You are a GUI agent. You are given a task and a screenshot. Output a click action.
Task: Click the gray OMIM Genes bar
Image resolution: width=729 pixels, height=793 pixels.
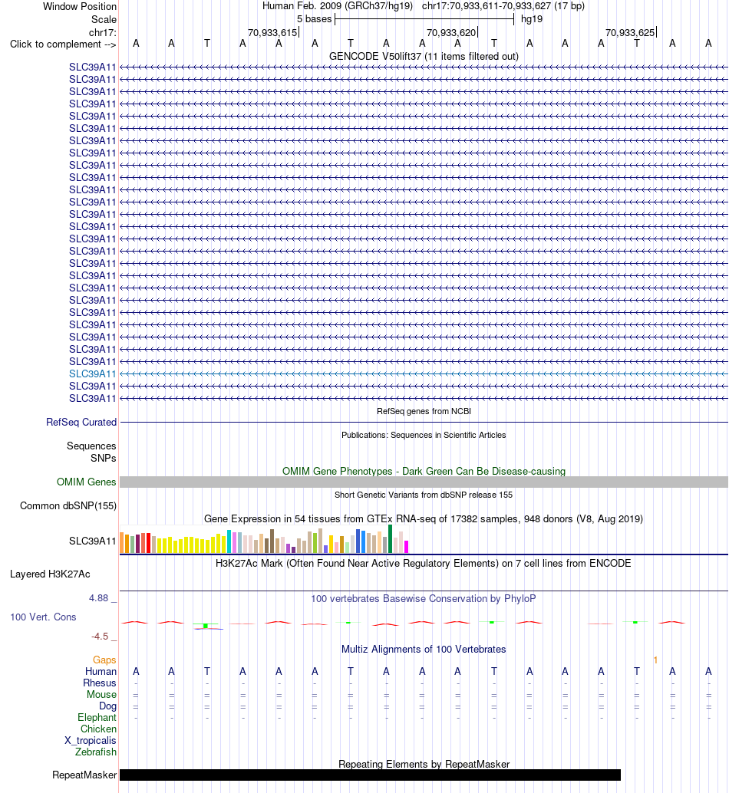pyautogui.click(x=424, y=482)
